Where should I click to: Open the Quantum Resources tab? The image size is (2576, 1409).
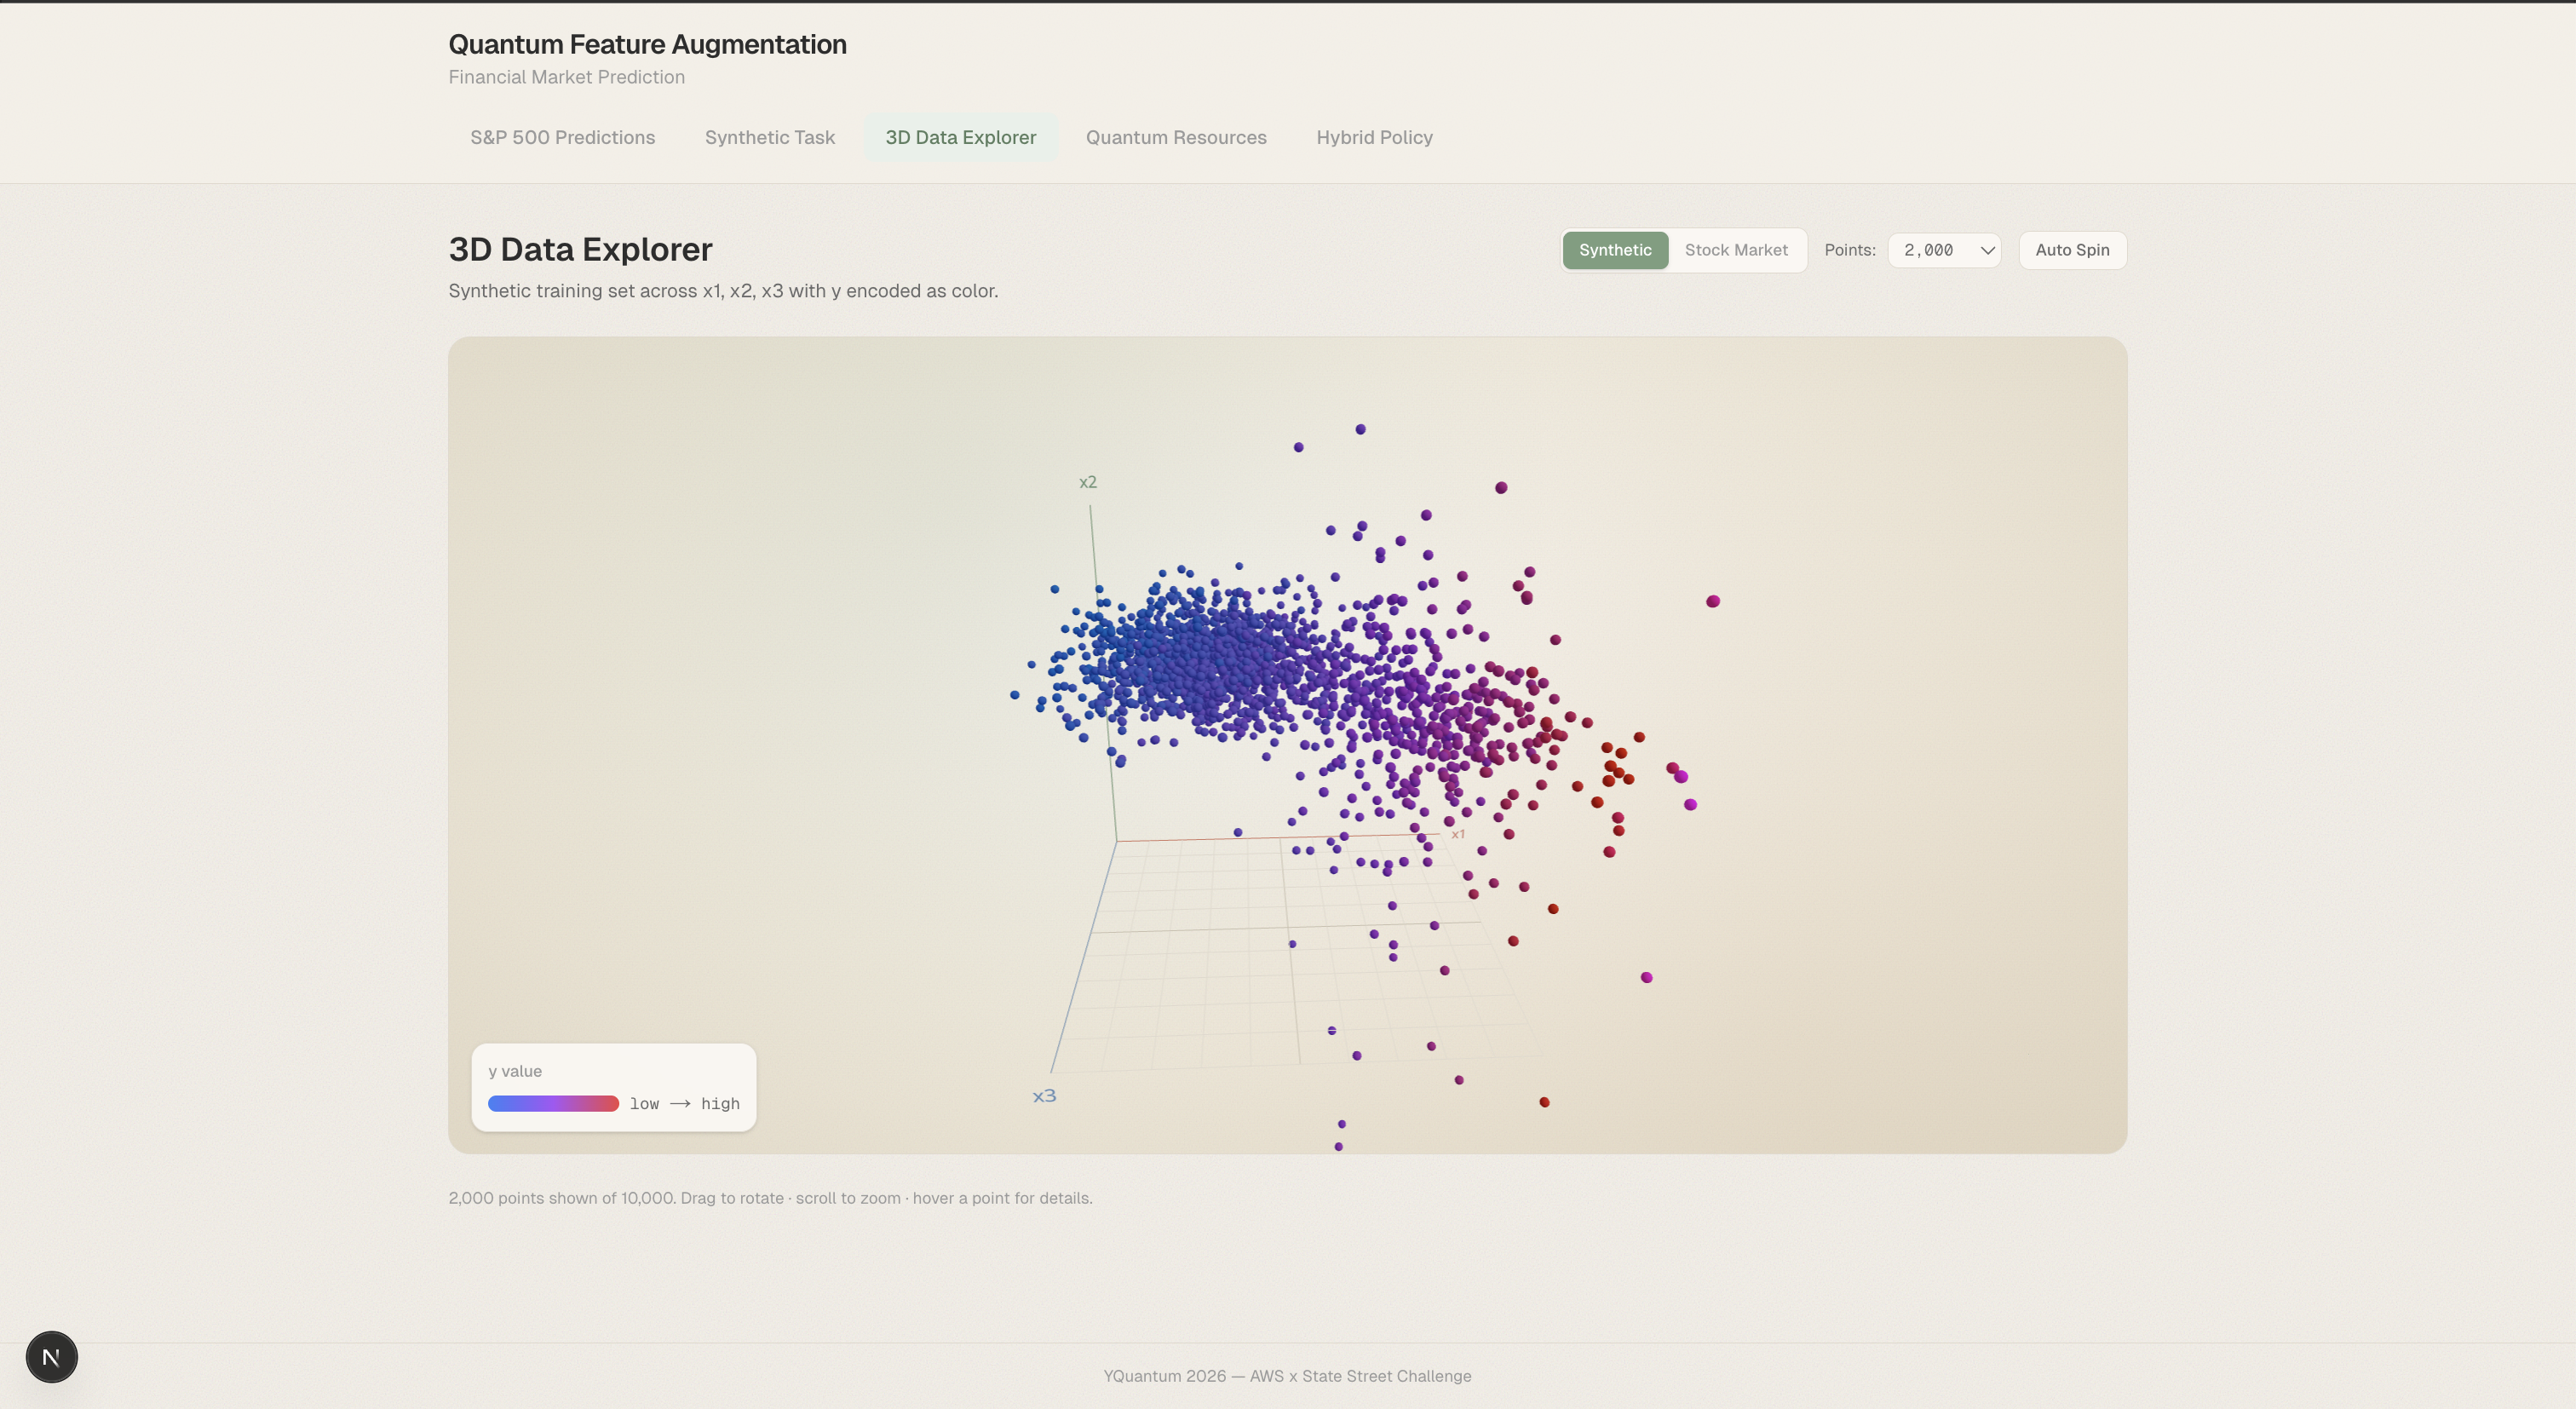coord(1175,138)
